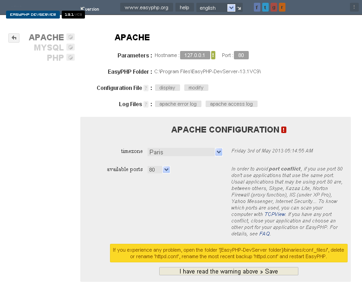
Task: Click the yellow warning message box
Action: click(228, 253)
